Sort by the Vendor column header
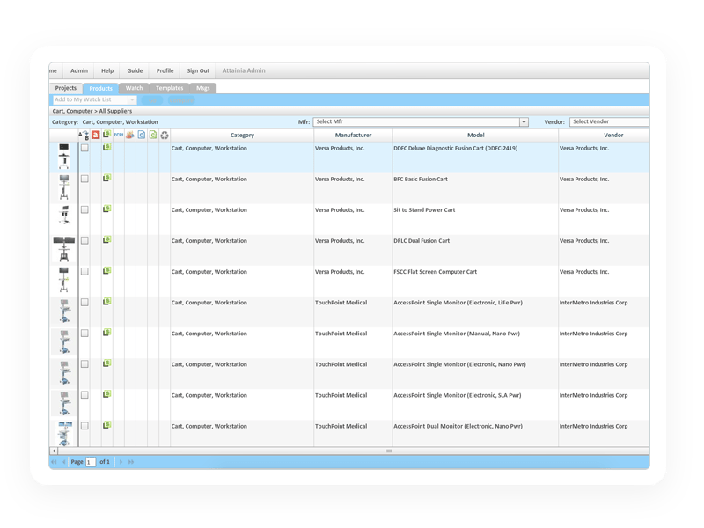This screenshot has height=528, width=704. (x=605, y=136)
